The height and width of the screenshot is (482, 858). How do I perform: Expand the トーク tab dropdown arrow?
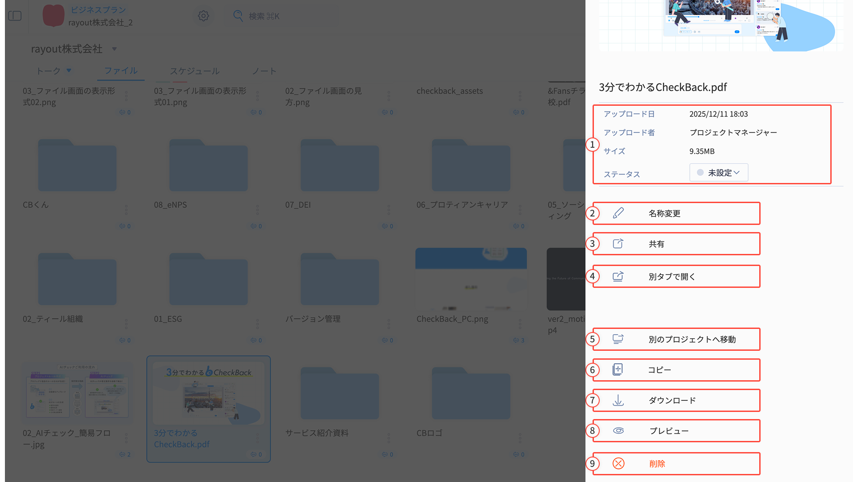[x=69, y=71]
